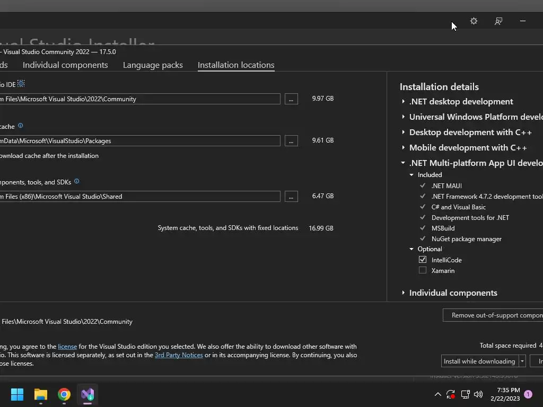Open File Explorer from taskbar
Image resolution: width=543 pixels, height=407 pixels.
[40, 394]
